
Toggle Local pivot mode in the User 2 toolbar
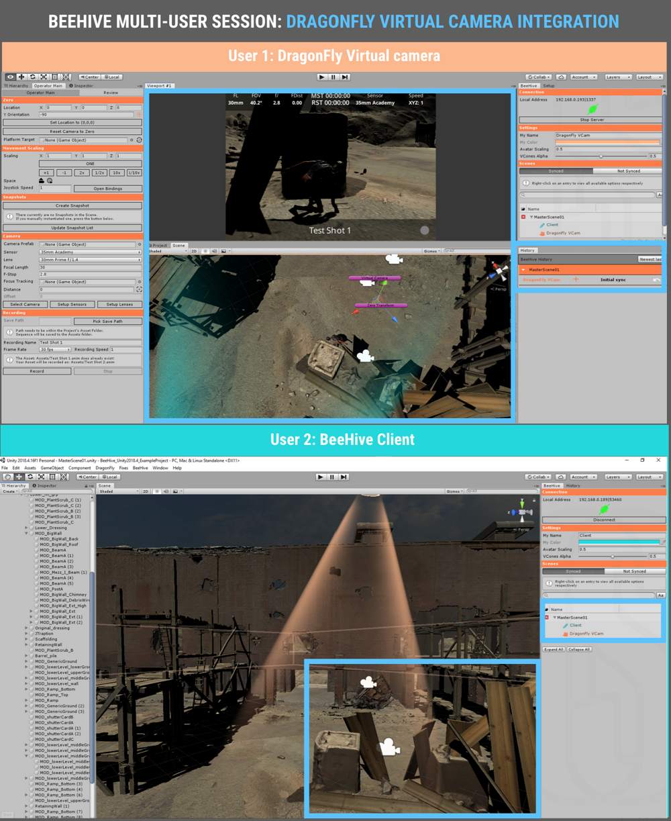click(110, 477)
